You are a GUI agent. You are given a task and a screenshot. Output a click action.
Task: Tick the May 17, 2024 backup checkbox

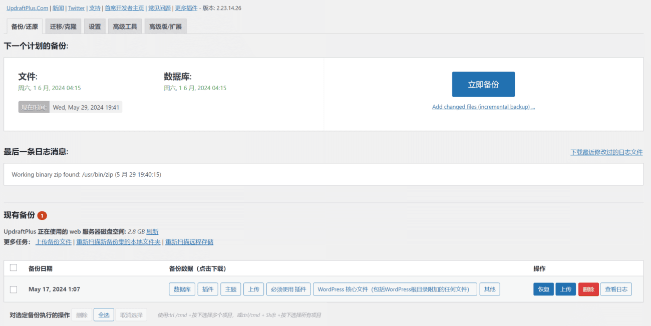pos(14,289)
